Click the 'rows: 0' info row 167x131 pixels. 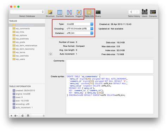(18, 97)
